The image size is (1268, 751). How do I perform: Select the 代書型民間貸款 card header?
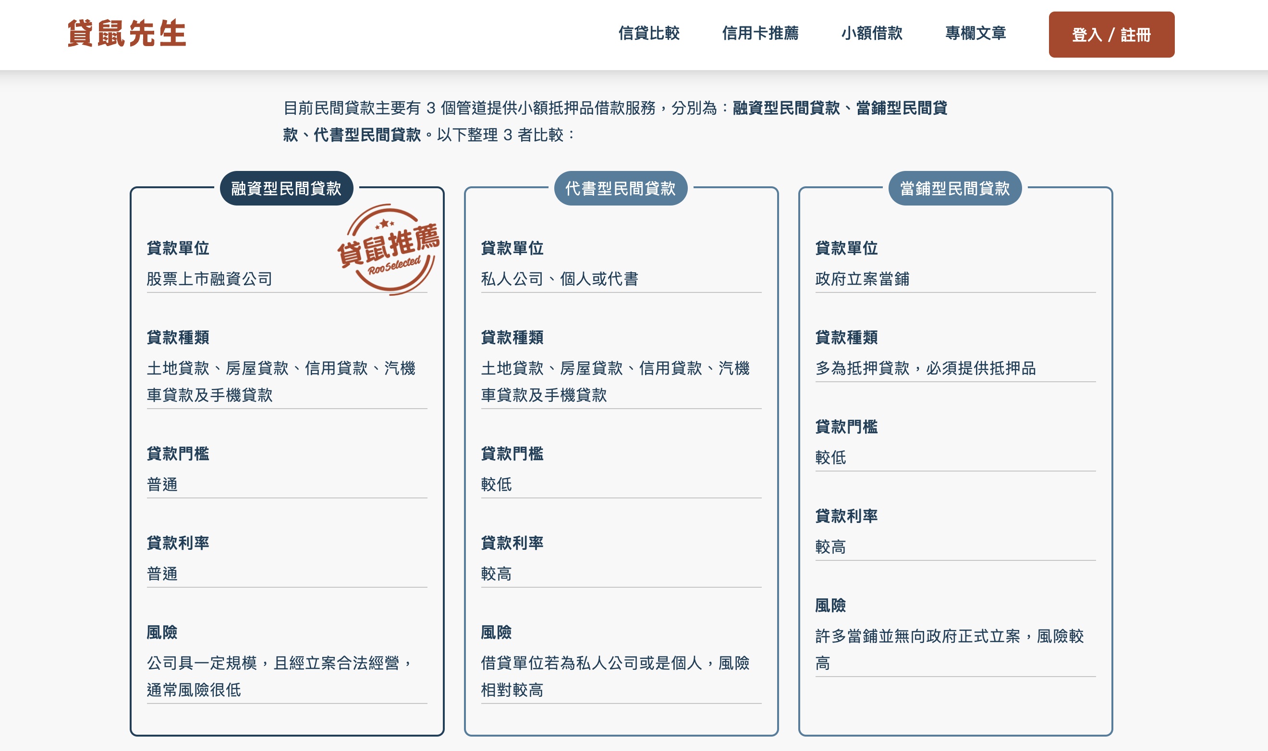click(621, 188)
